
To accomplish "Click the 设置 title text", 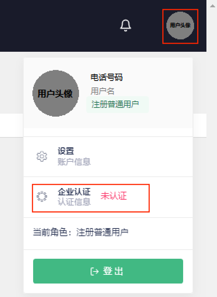I will click(66, 151).
